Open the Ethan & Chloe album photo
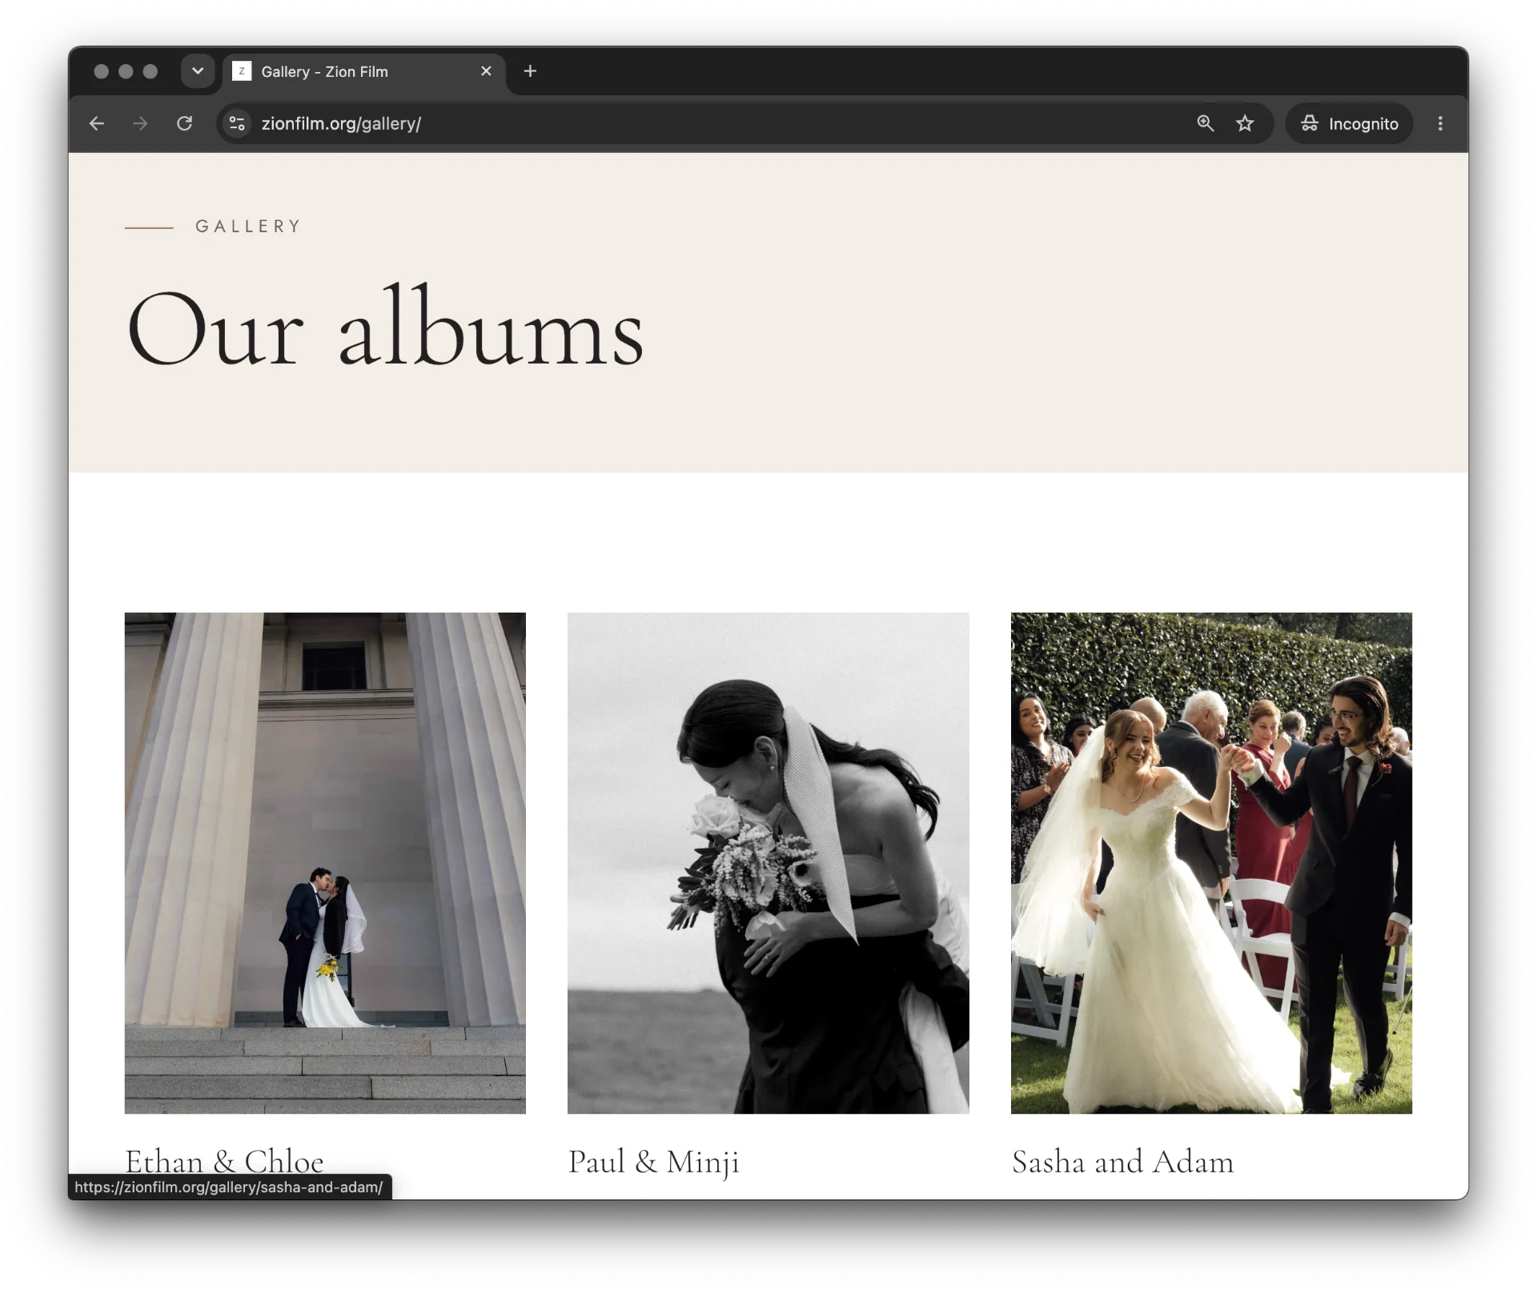The width and height of the screenshot is (1537, 1290). click(325, 862)
